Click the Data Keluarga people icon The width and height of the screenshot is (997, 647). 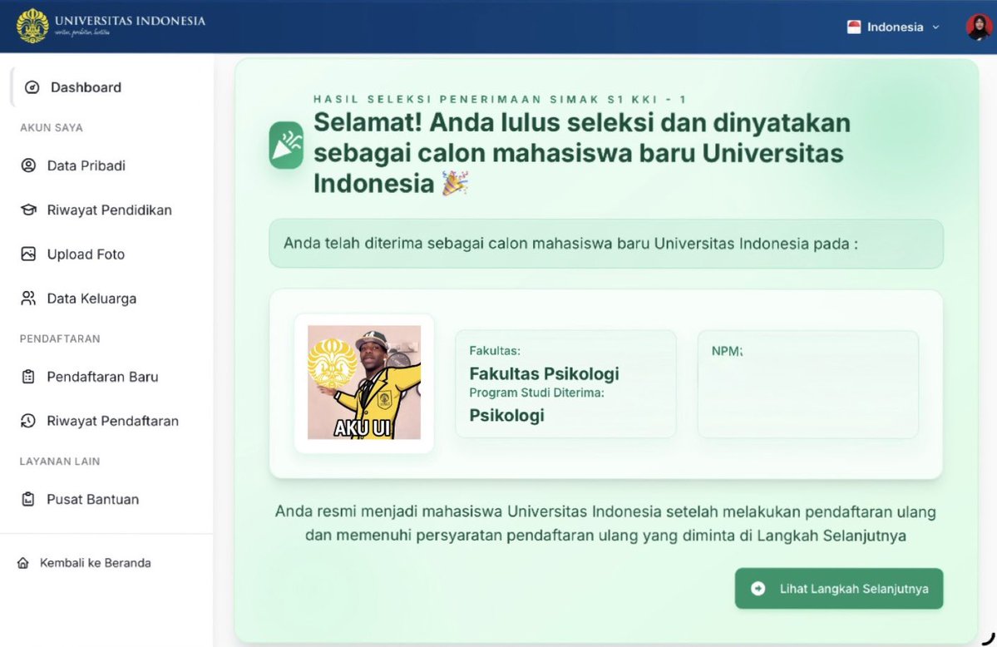28,299
